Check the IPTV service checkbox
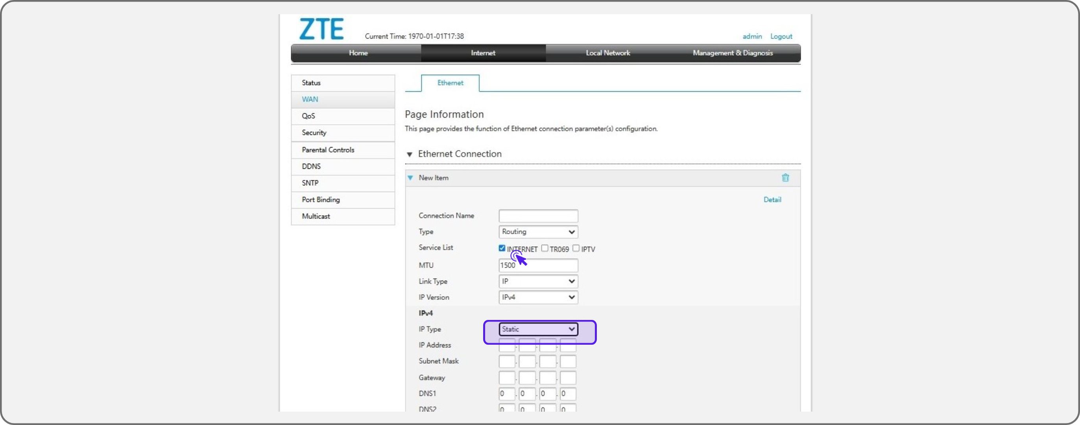The image size is (1080, 425). point(576,248)
